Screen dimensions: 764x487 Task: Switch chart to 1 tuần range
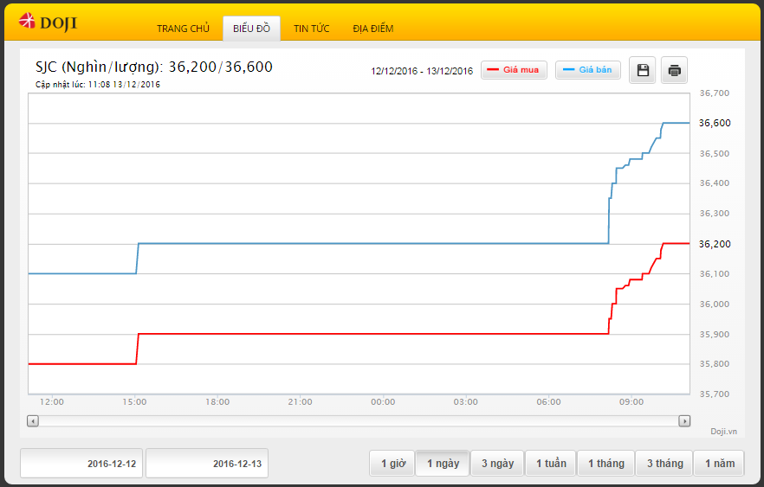point(551,463)
